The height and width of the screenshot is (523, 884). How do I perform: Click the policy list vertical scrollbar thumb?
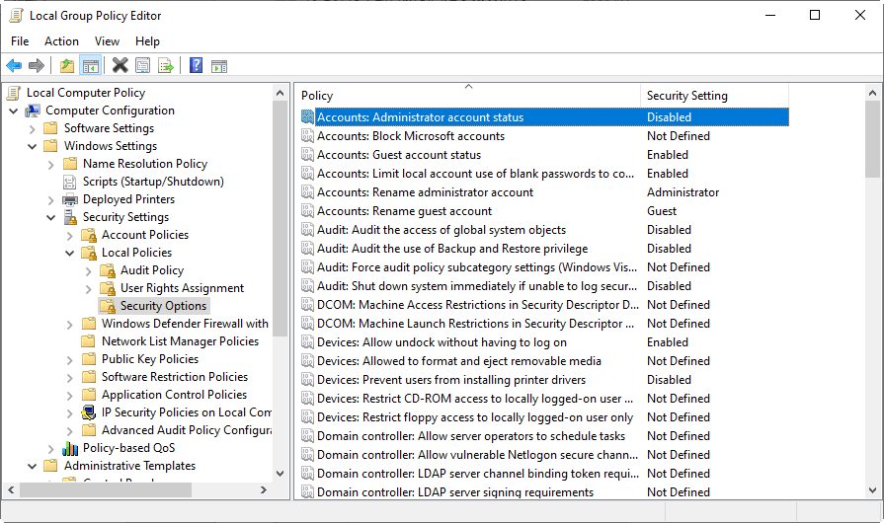[872, 139]
